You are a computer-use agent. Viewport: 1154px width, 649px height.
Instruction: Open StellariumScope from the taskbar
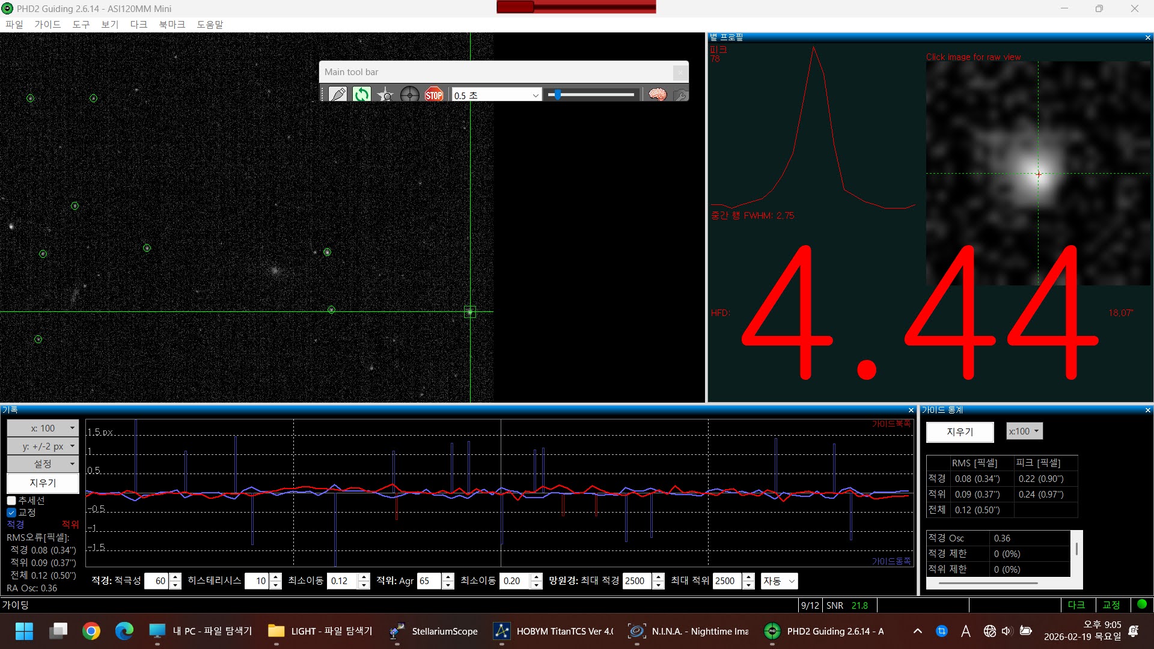click(x=433, y=631)
